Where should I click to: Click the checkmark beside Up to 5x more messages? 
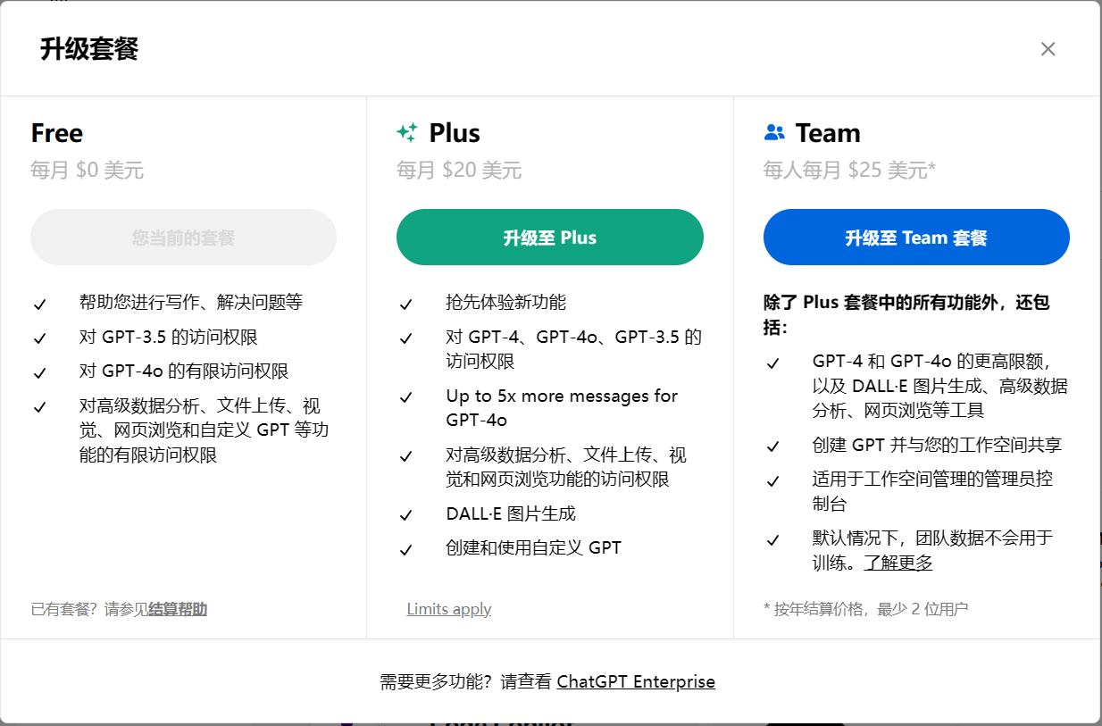[406, 397]
